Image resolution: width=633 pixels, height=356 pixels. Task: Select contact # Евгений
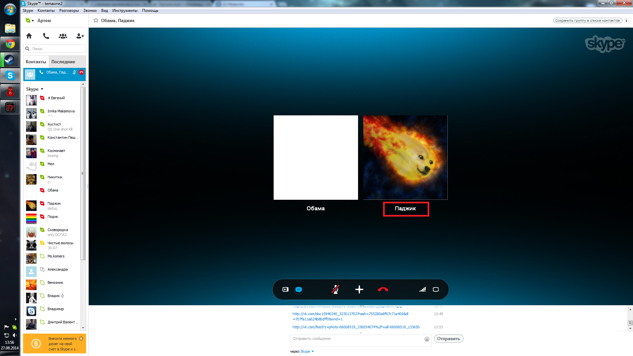52,100
